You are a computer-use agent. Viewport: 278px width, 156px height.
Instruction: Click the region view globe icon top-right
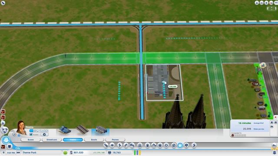point(261,3)
